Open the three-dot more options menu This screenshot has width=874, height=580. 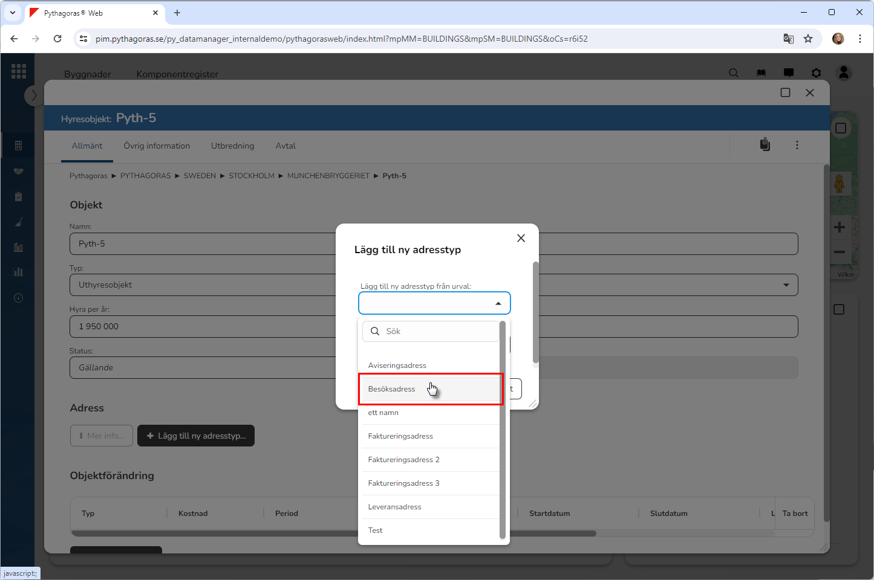click(797, 145)
